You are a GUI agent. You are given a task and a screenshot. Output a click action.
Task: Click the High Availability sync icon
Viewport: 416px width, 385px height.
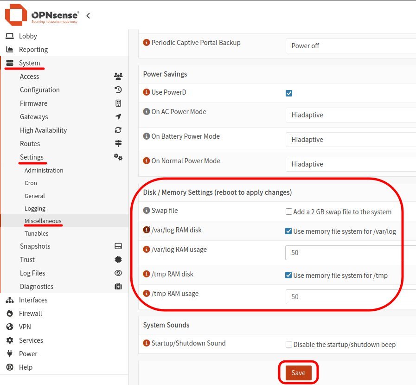(x=118, y=130)
